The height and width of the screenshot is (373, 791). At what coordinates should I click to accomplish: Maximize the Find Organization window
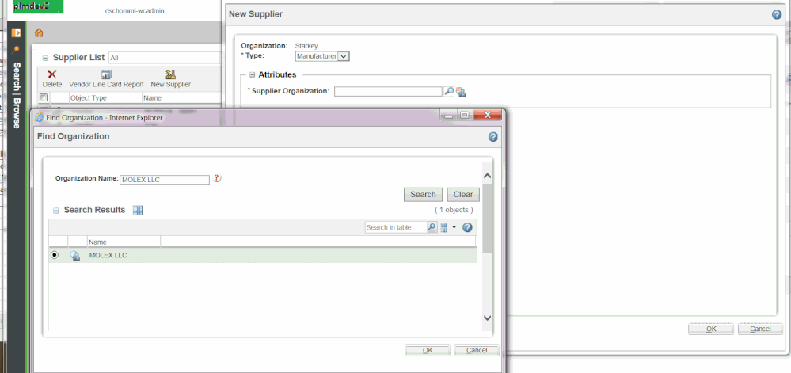(x=465, y=115)
